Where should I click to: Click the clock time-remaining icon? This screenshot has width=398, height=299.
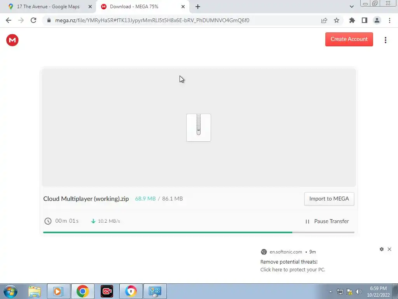(x=48, y=221)
